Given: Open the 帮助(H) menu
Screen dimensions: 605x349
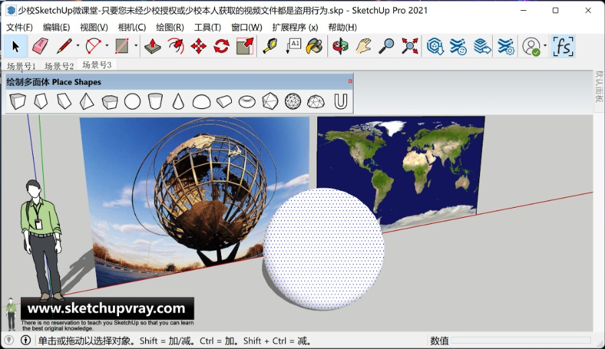Looking at the screenshot, I should (342, 28).
